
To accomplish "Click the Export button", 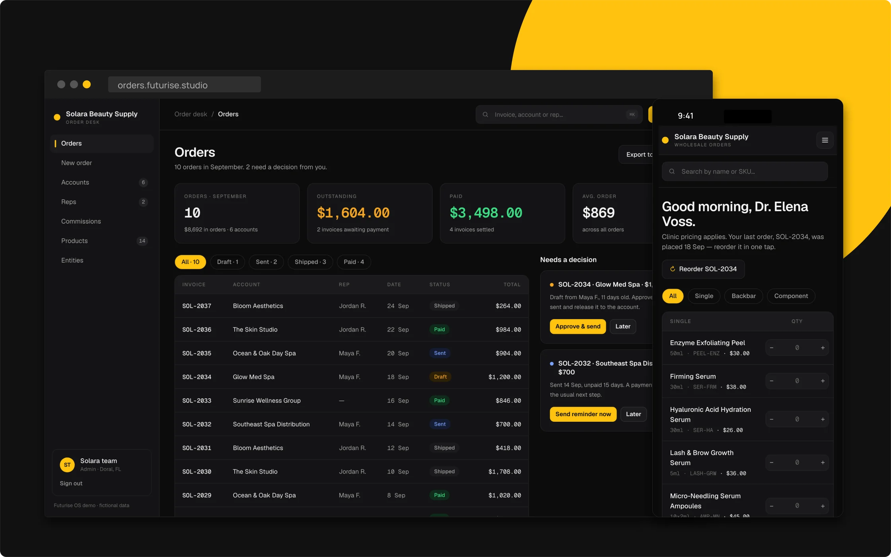I will click(636, 154).
